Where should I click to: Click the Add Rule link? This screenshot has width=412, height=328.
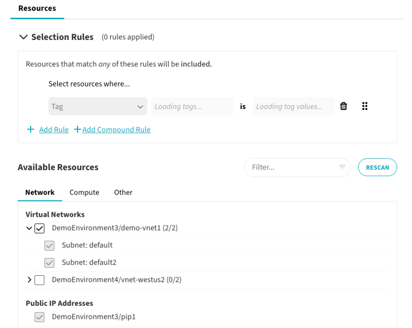click(54, 130)
